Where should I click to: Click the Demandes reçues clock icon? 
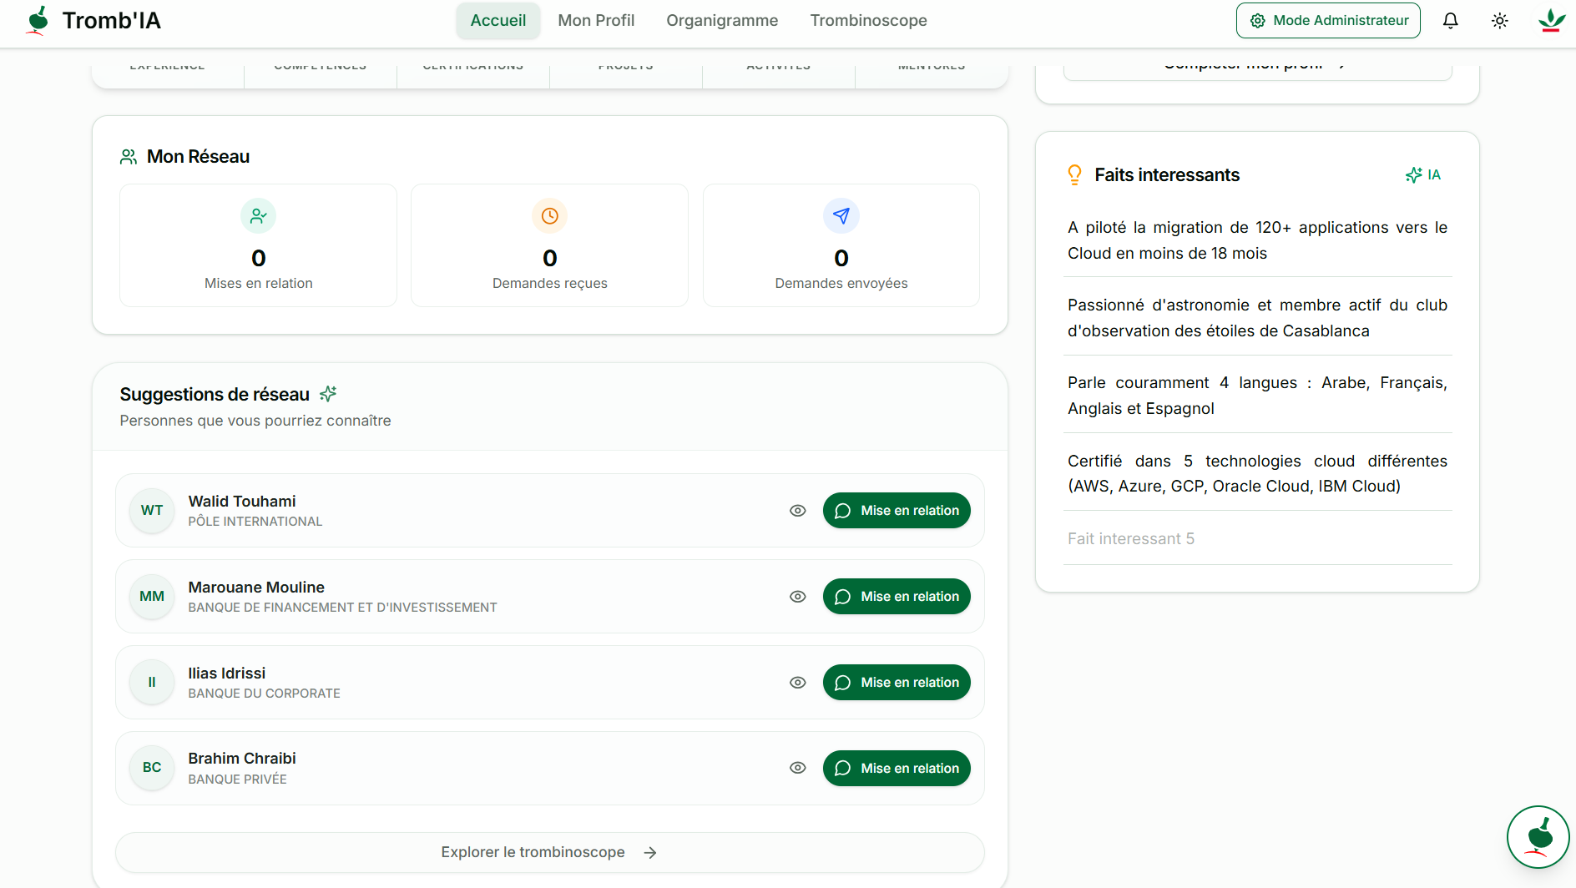tap(550, 216)
